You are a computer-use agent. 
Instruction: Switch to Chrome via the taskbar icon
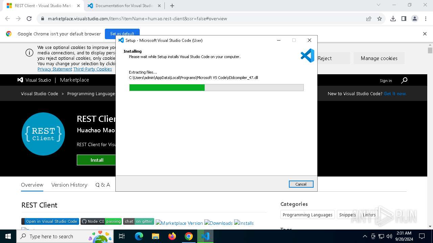click(189, 236)
